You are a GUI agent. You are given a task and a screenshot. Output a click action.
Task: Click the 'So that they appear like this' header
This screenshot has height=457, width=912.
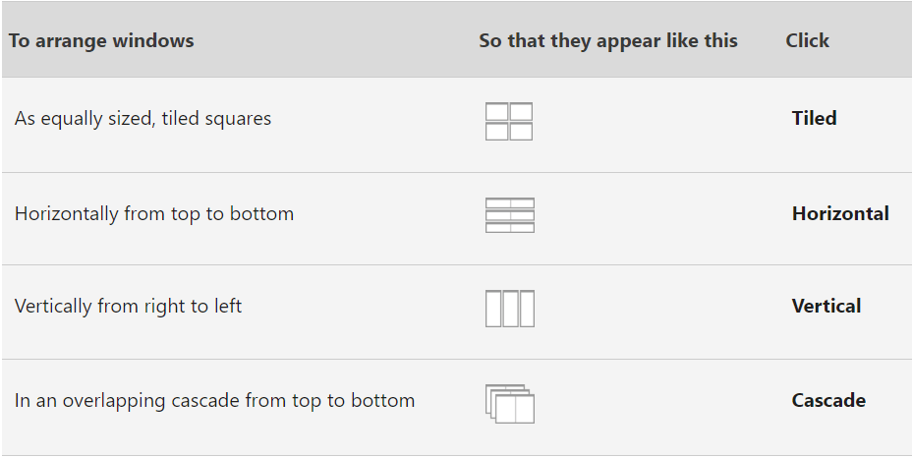pos(607,40)
